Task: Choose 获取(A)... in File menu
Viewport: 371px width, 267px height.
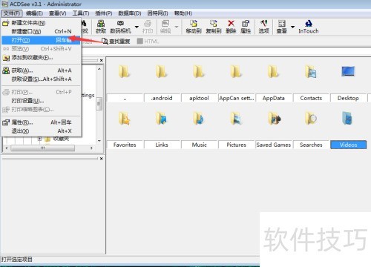Action: click(41, 70)
